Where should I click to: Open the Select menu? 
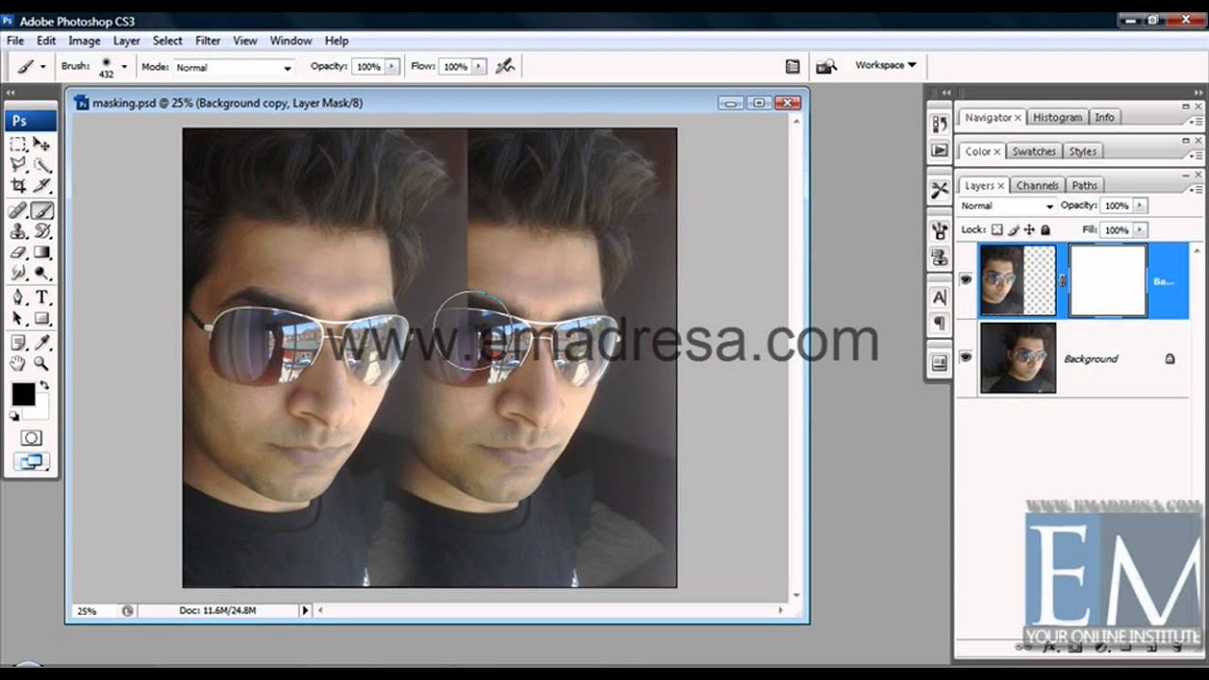tap(167, 41)
